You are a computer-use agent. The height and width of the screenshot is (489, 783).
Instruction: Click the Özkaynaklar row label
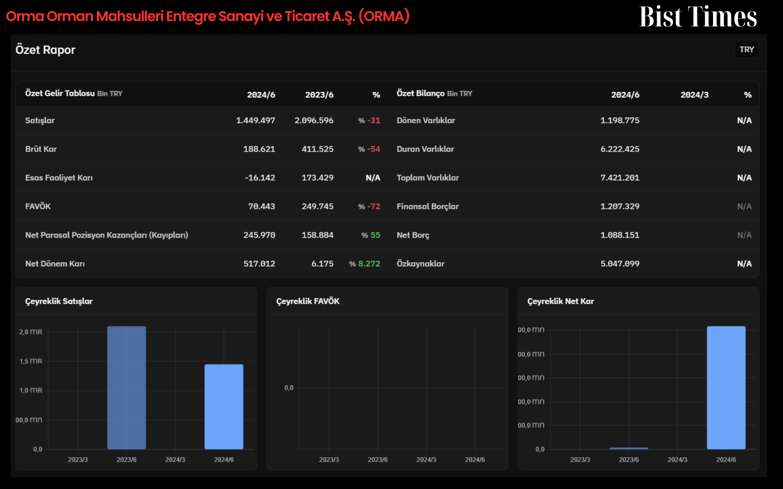[x=420, y=264]
